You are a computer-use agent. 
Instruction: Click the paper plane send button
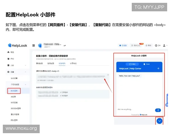(x=158, y=110)
